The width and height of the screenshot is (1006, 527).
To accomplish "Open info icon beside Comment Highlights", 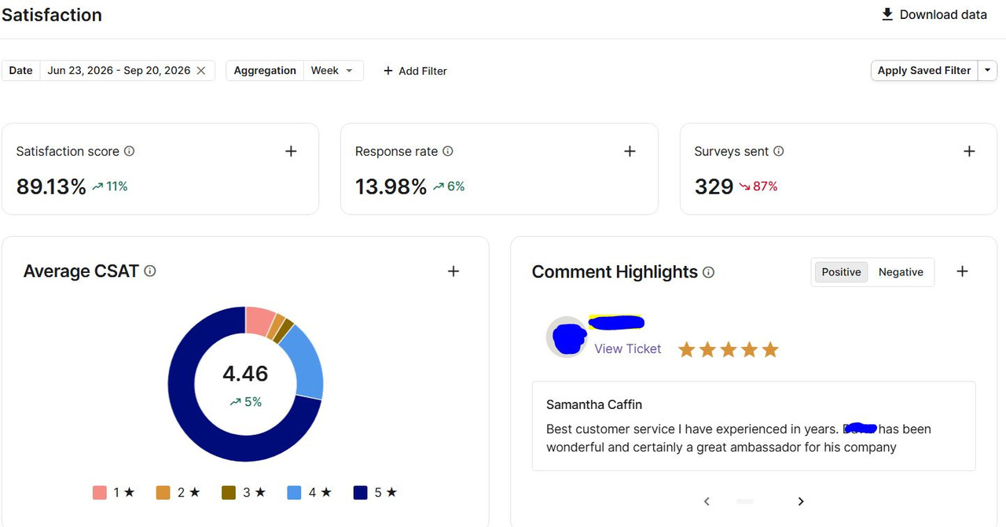I will pyautogui.click(x=709, y=272).
